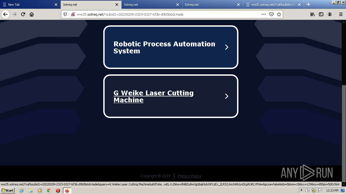Go back to the previous page

(x=5, y=14)
